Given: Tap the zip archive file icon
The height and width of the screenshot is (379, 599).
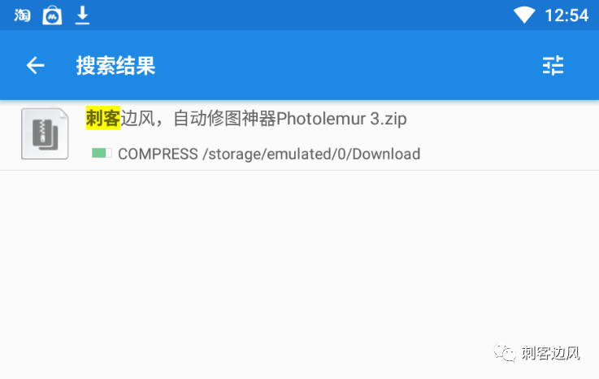Looking at the screenshot, I should [x=45, y=133].
